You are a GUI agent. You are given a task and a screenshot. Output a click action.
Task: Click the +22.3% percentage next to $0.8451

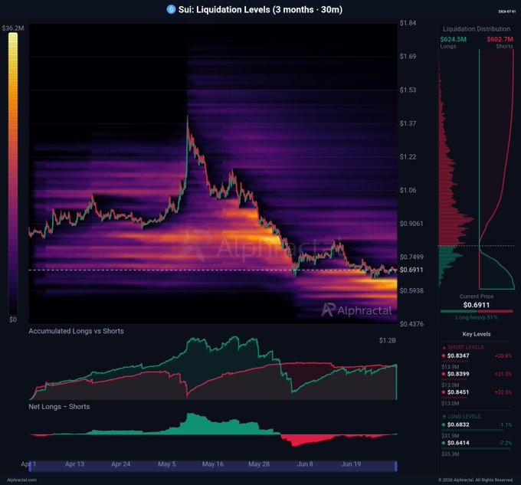click(x=503, y=392)
